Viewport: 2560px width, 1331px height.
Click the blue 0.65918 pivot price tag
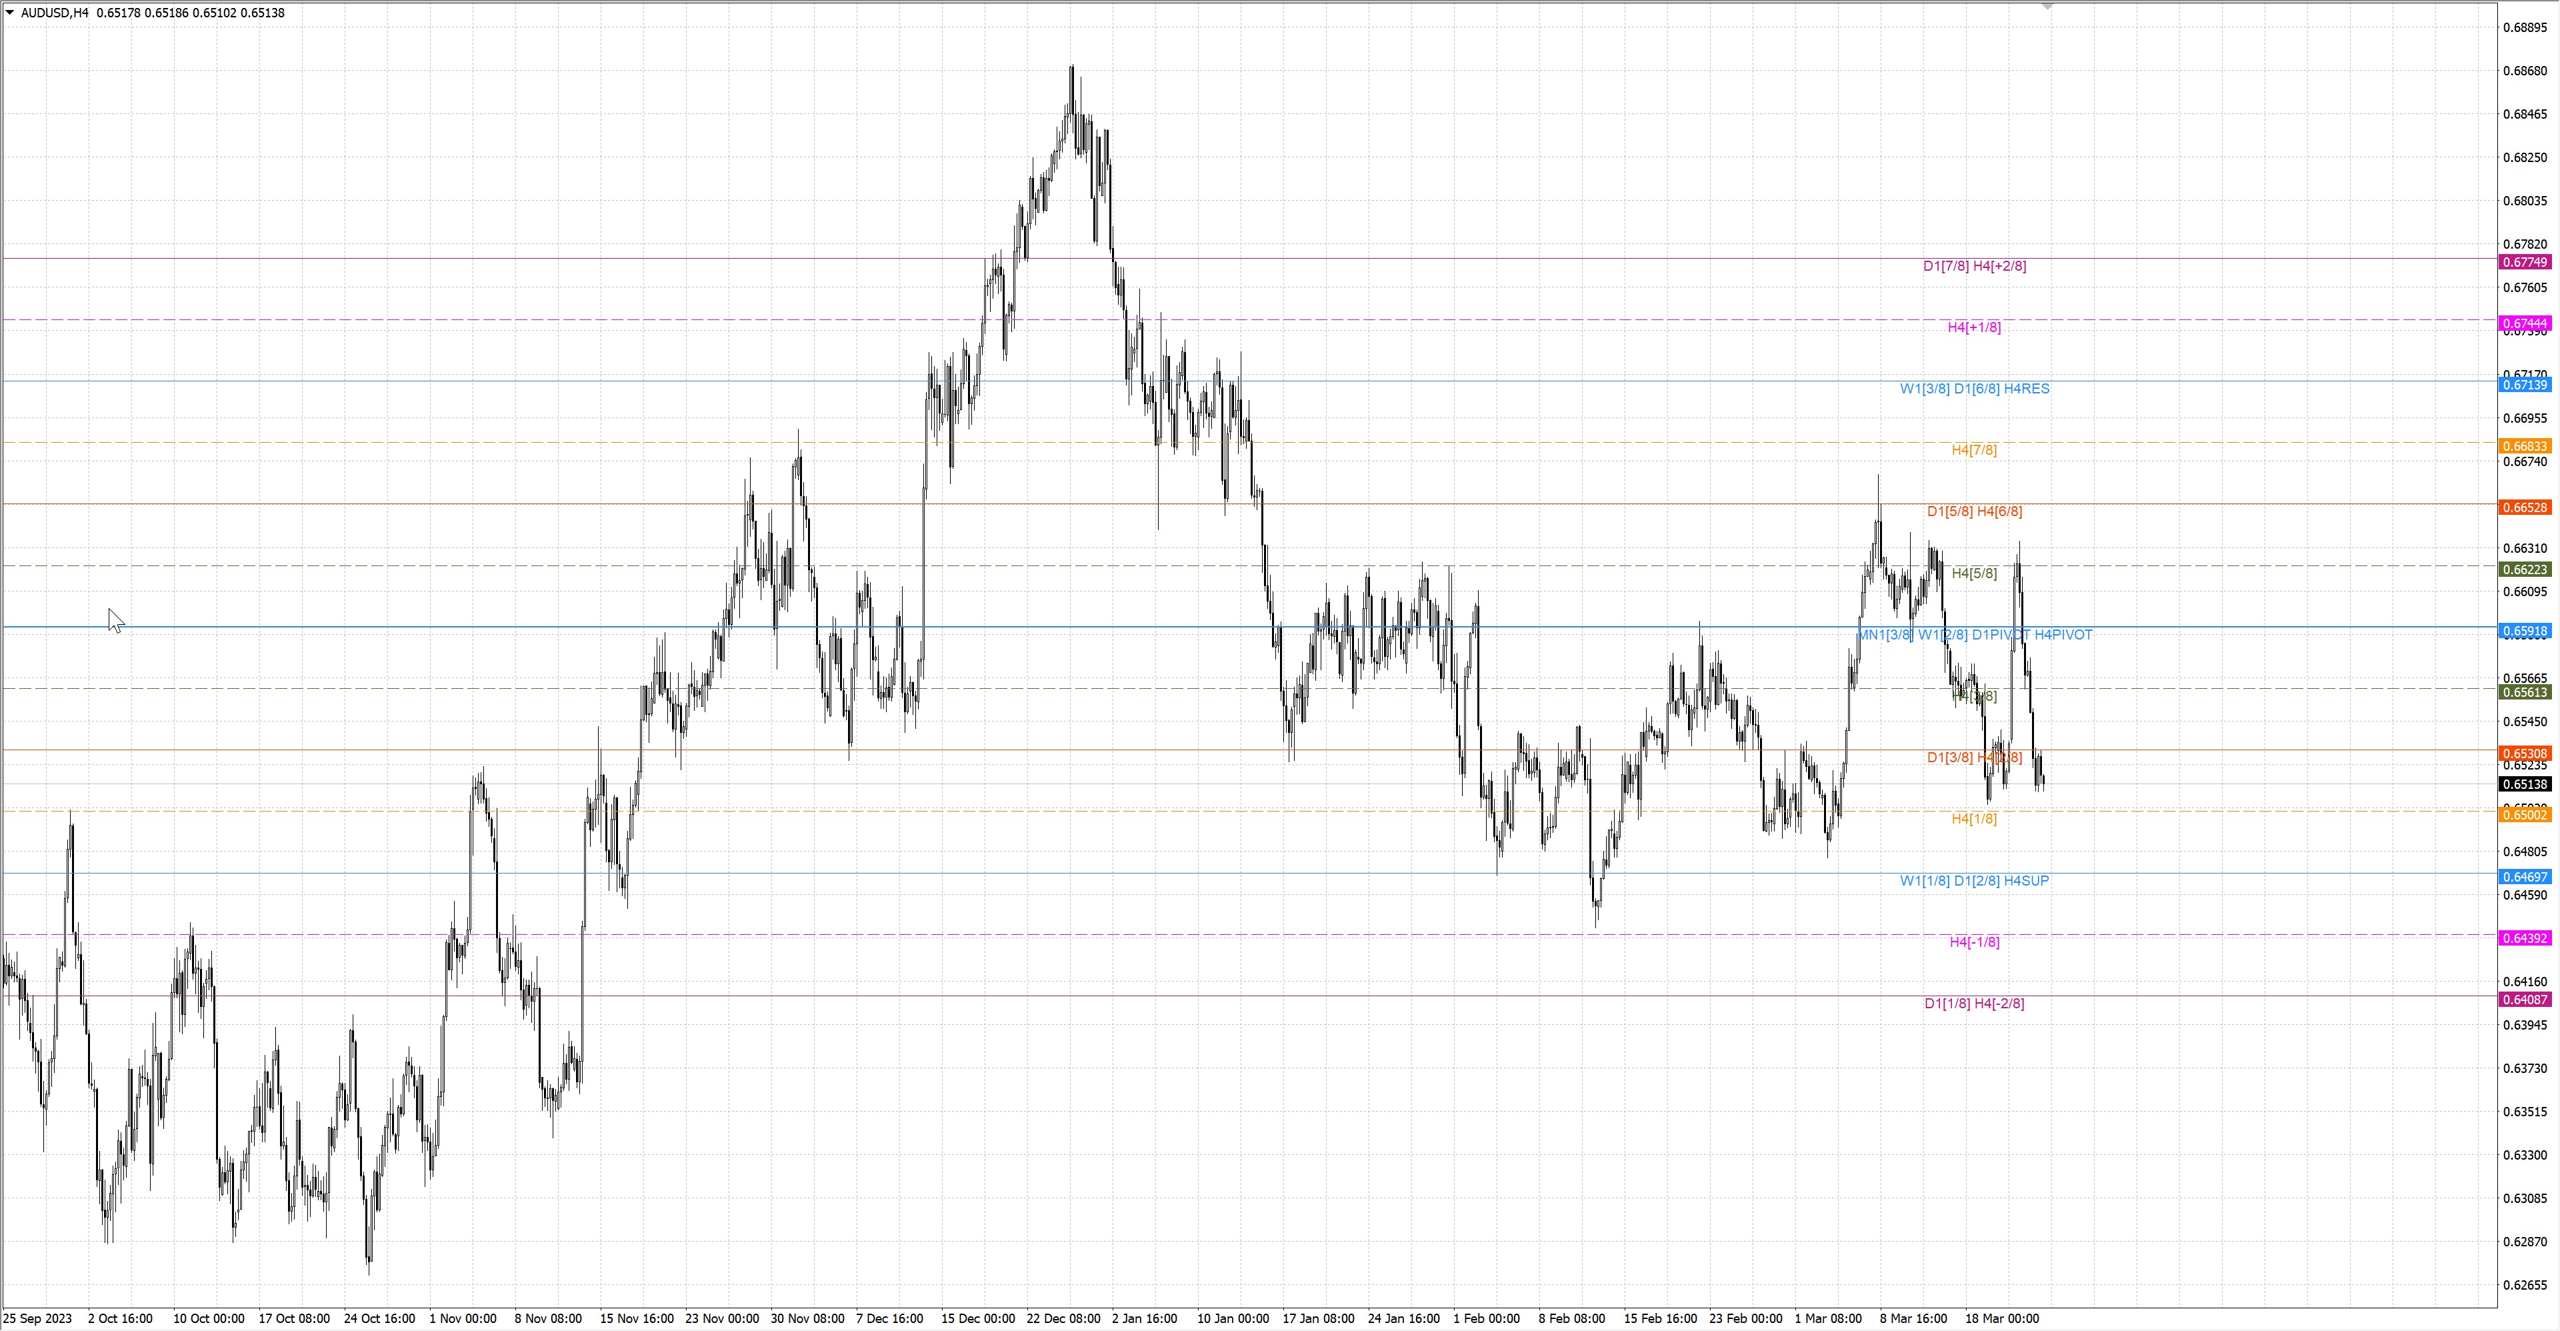tap(2524, 631)
